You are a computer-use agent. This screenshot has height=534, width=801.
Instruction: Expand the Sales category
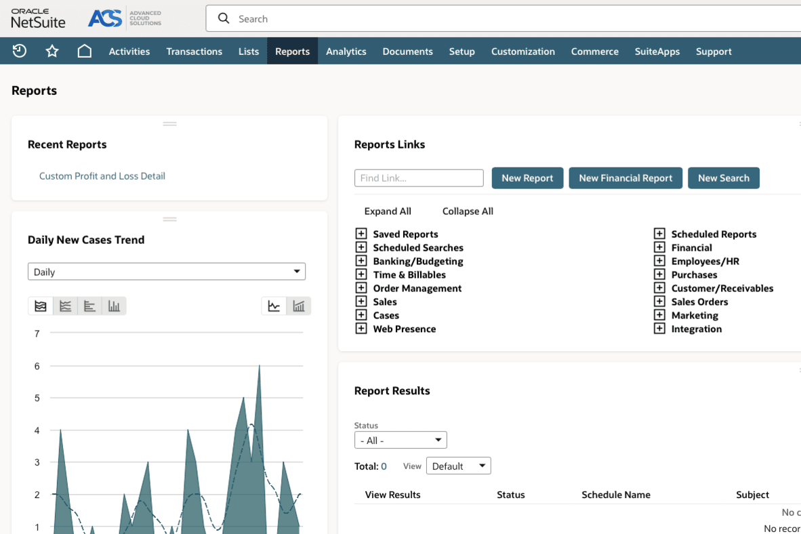(x=361, y=302)
